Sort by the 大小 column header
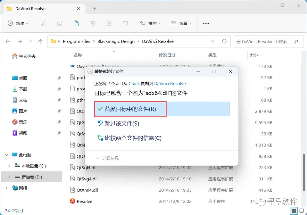This screenshot has height=215, width=307. pyautogui.click(x=254, y=55)
